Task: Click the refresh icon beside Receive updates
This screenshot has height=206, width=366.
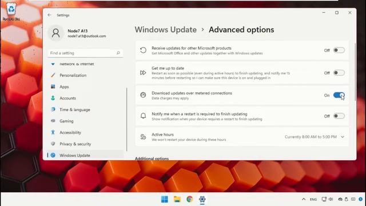Action: 143,50
